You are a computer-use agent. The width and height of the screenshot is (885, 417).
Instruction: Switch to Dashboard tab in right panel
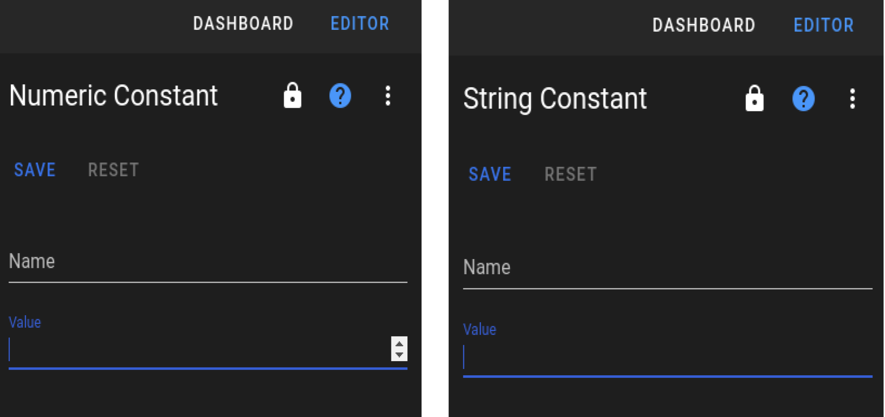[704, 25]
